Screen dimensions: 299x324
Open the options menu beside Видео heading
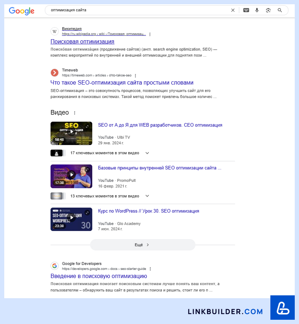75,113
